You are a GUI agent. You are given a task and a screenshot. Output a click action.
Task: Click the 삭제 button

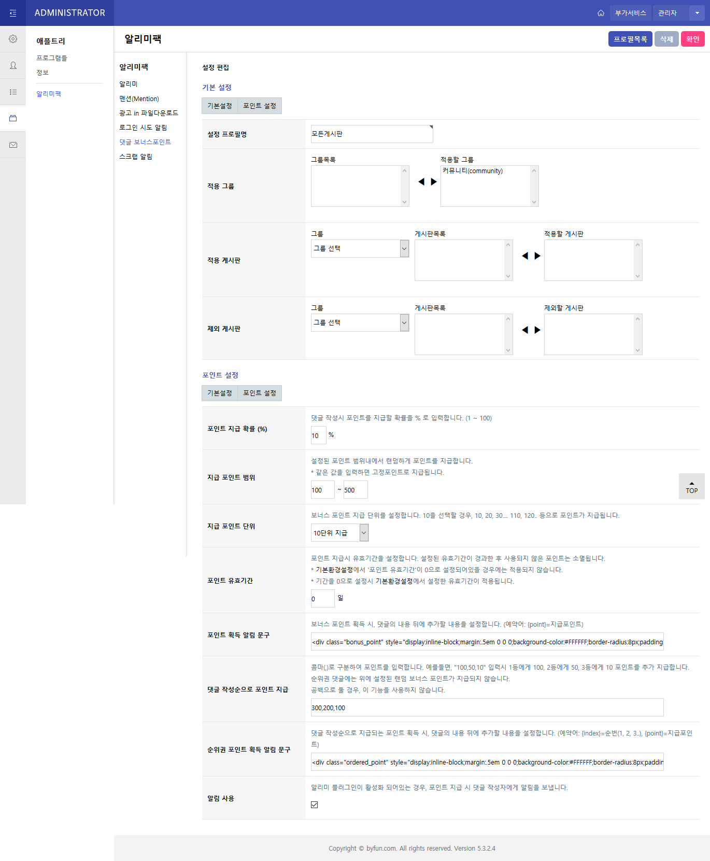tap(666, 39)
